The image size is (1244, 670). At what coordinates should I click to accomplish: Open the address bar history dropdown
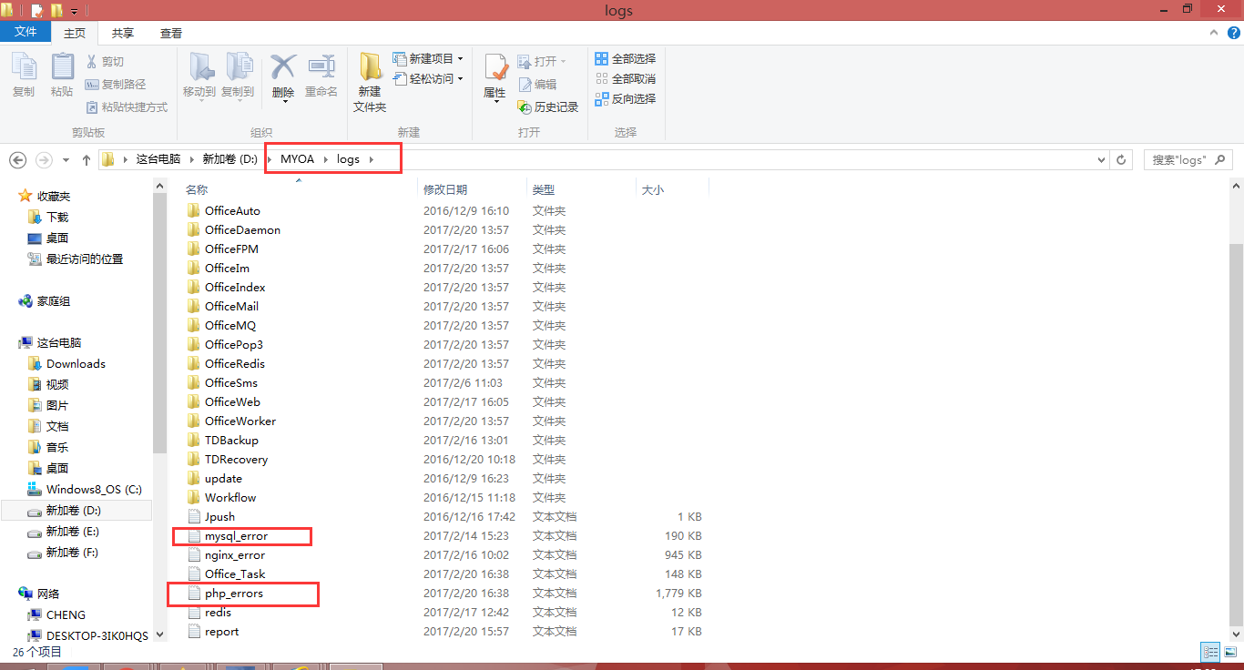1103,159
